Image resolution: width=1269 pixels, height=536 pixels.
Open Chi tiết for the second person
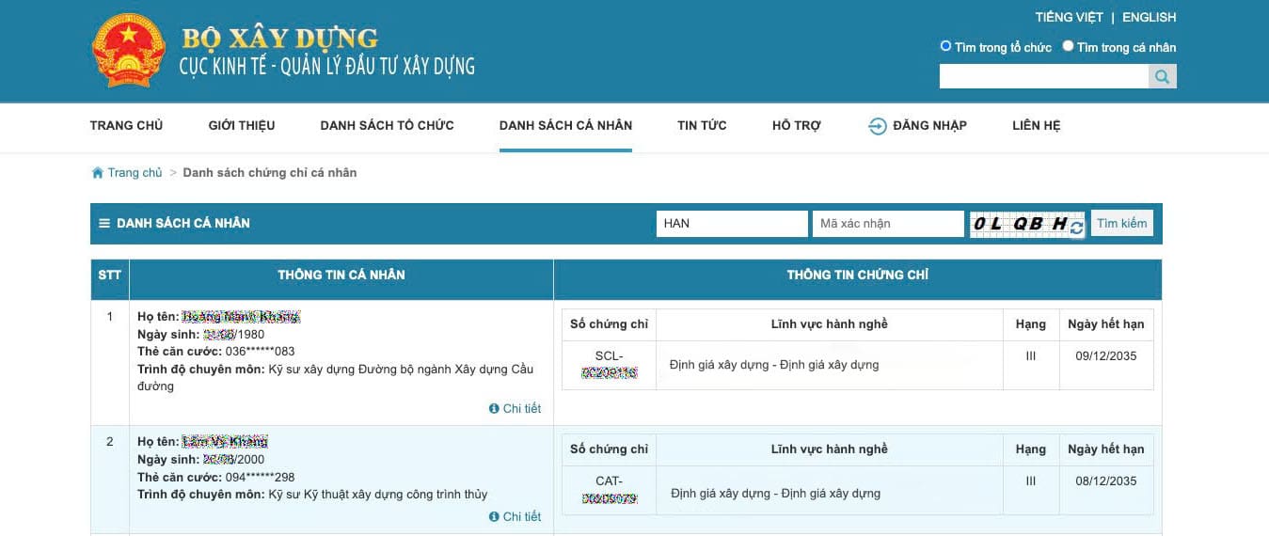(x=516, y=517)
